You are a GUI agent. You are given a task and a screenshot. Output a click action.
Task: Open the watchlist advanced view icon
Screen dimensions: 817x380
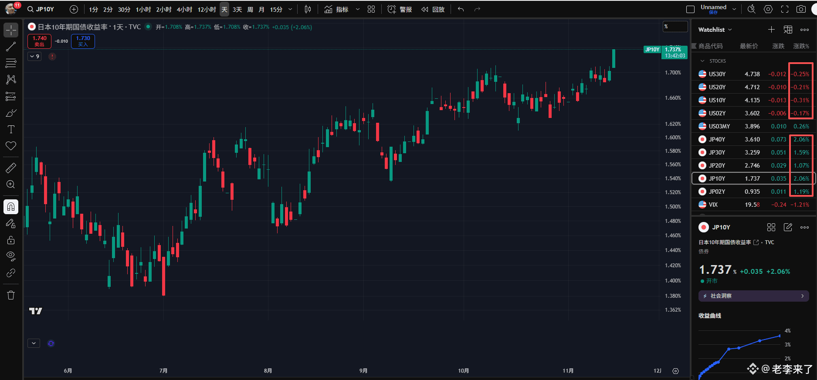pyautogui.click(x=788, y=30)
